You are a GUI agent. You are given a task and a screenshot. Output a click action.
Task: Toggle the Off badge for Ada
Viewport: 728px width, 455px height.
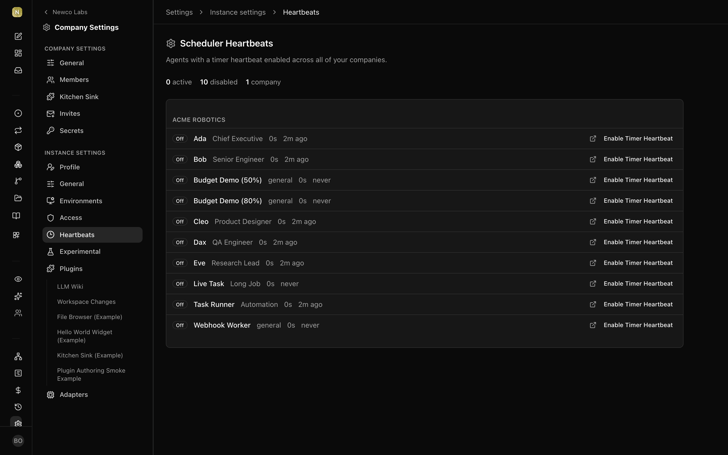180,139
